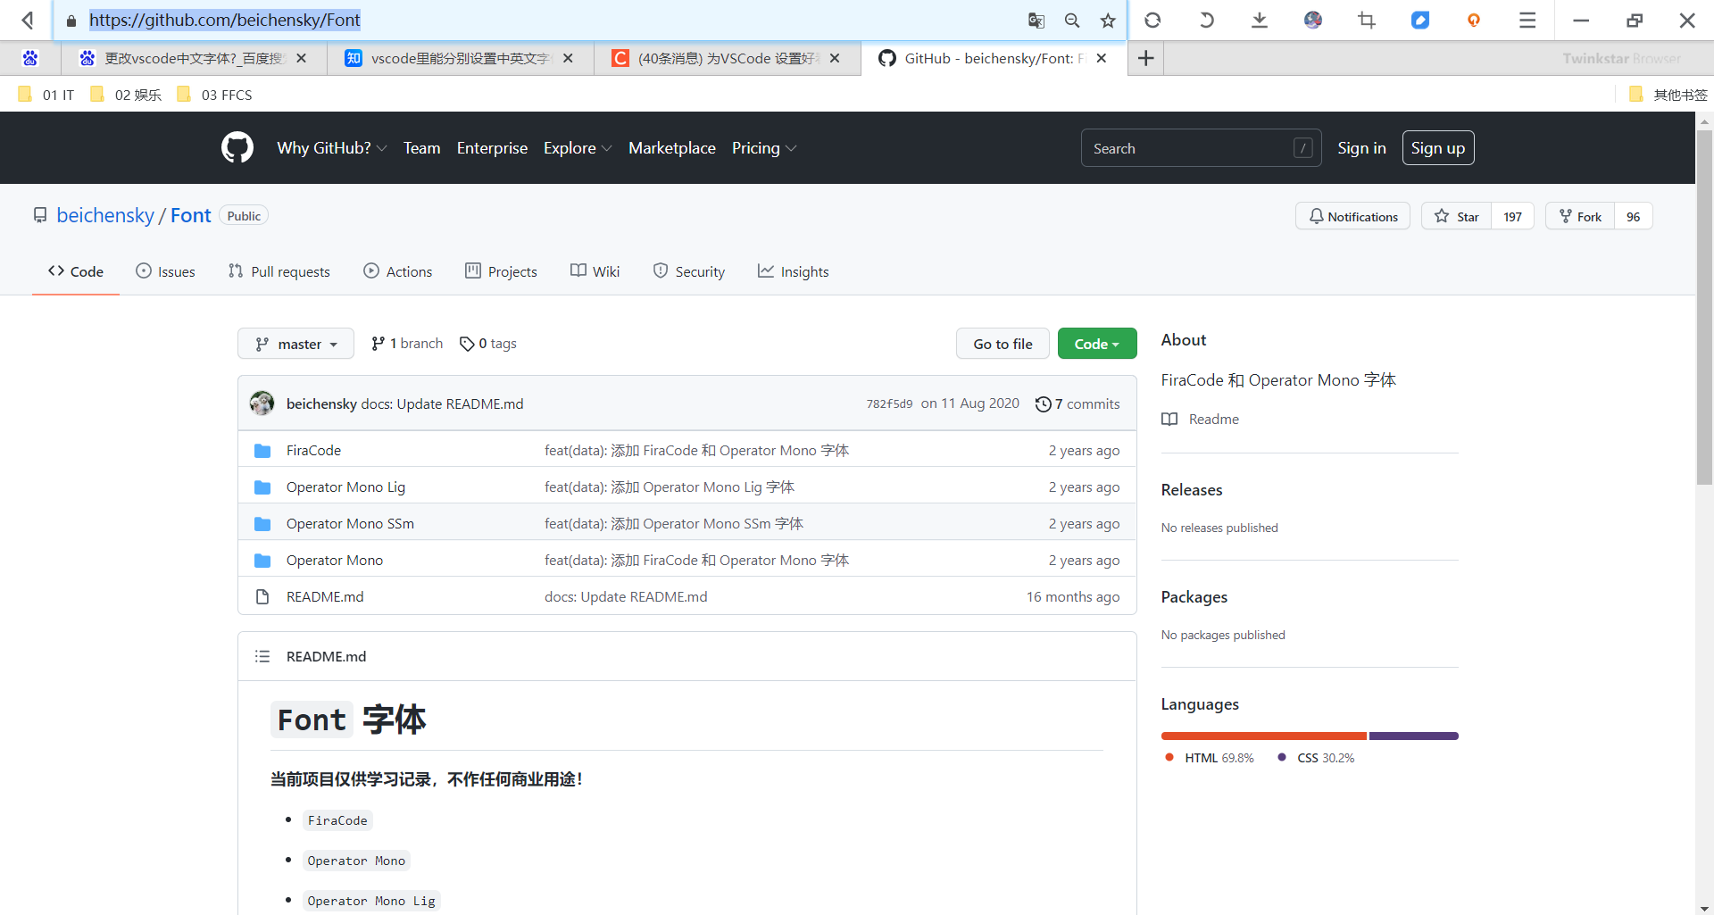Click the HTML portion of languages bar
The height and width of the screenshot is (915, 1714).
pyautogui.click(x=1264, y=736)
